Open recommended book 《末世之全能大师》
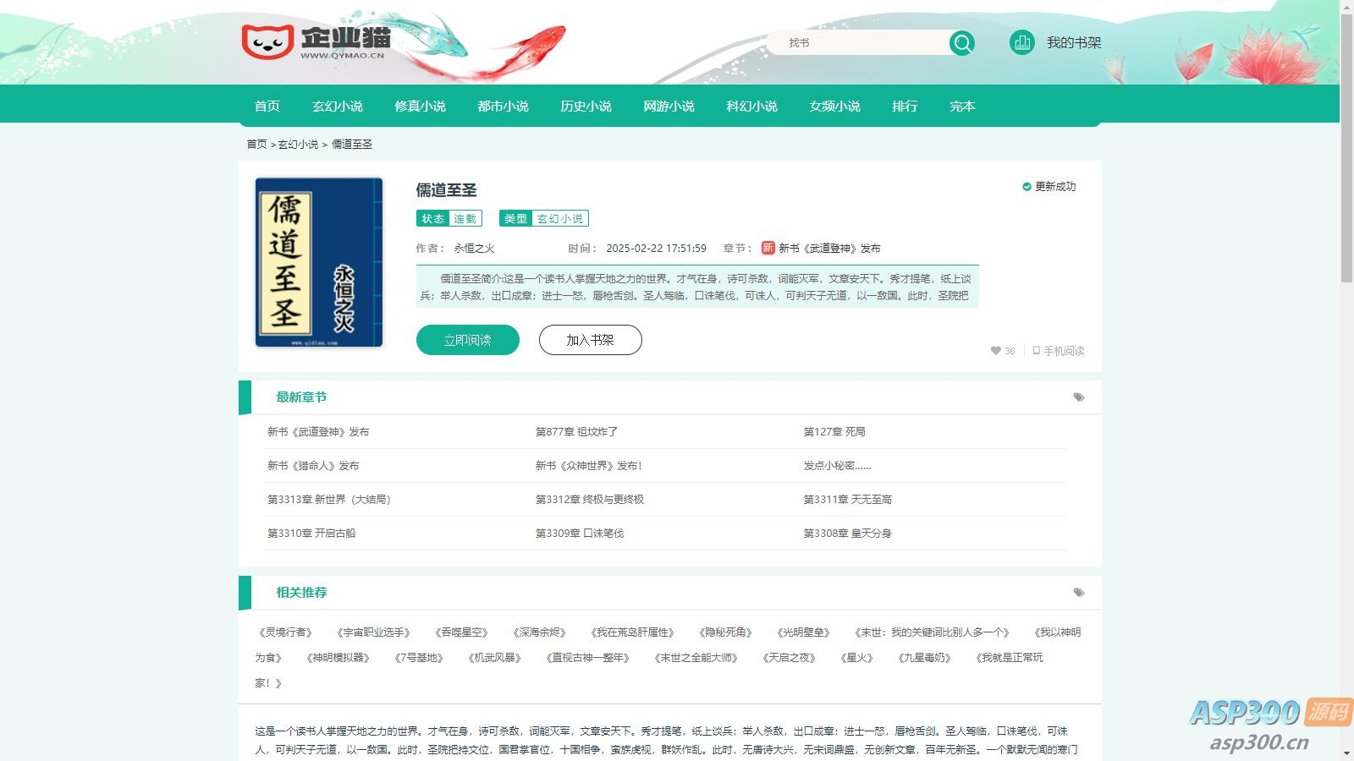The image size is (1354, 761). coord(696,658)
